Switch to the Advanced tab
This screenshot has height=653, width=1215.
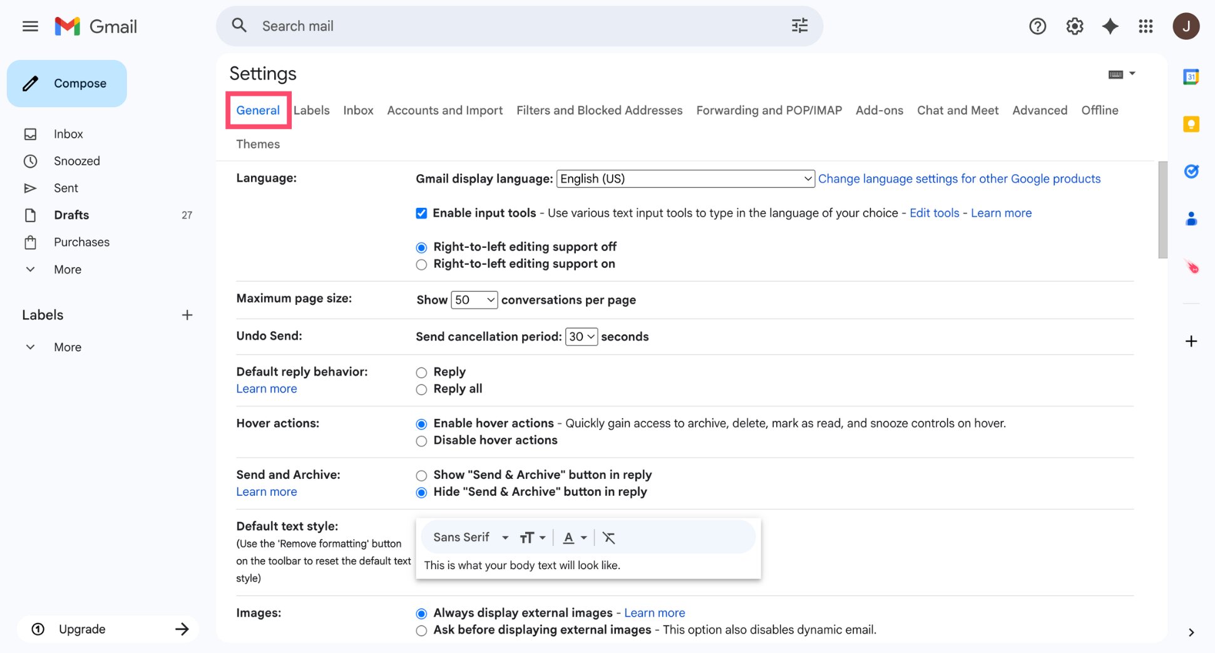[1039, 110]
